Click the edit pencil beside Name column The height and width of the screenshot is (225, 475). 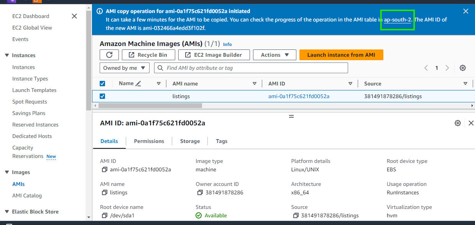pos(138,84)
